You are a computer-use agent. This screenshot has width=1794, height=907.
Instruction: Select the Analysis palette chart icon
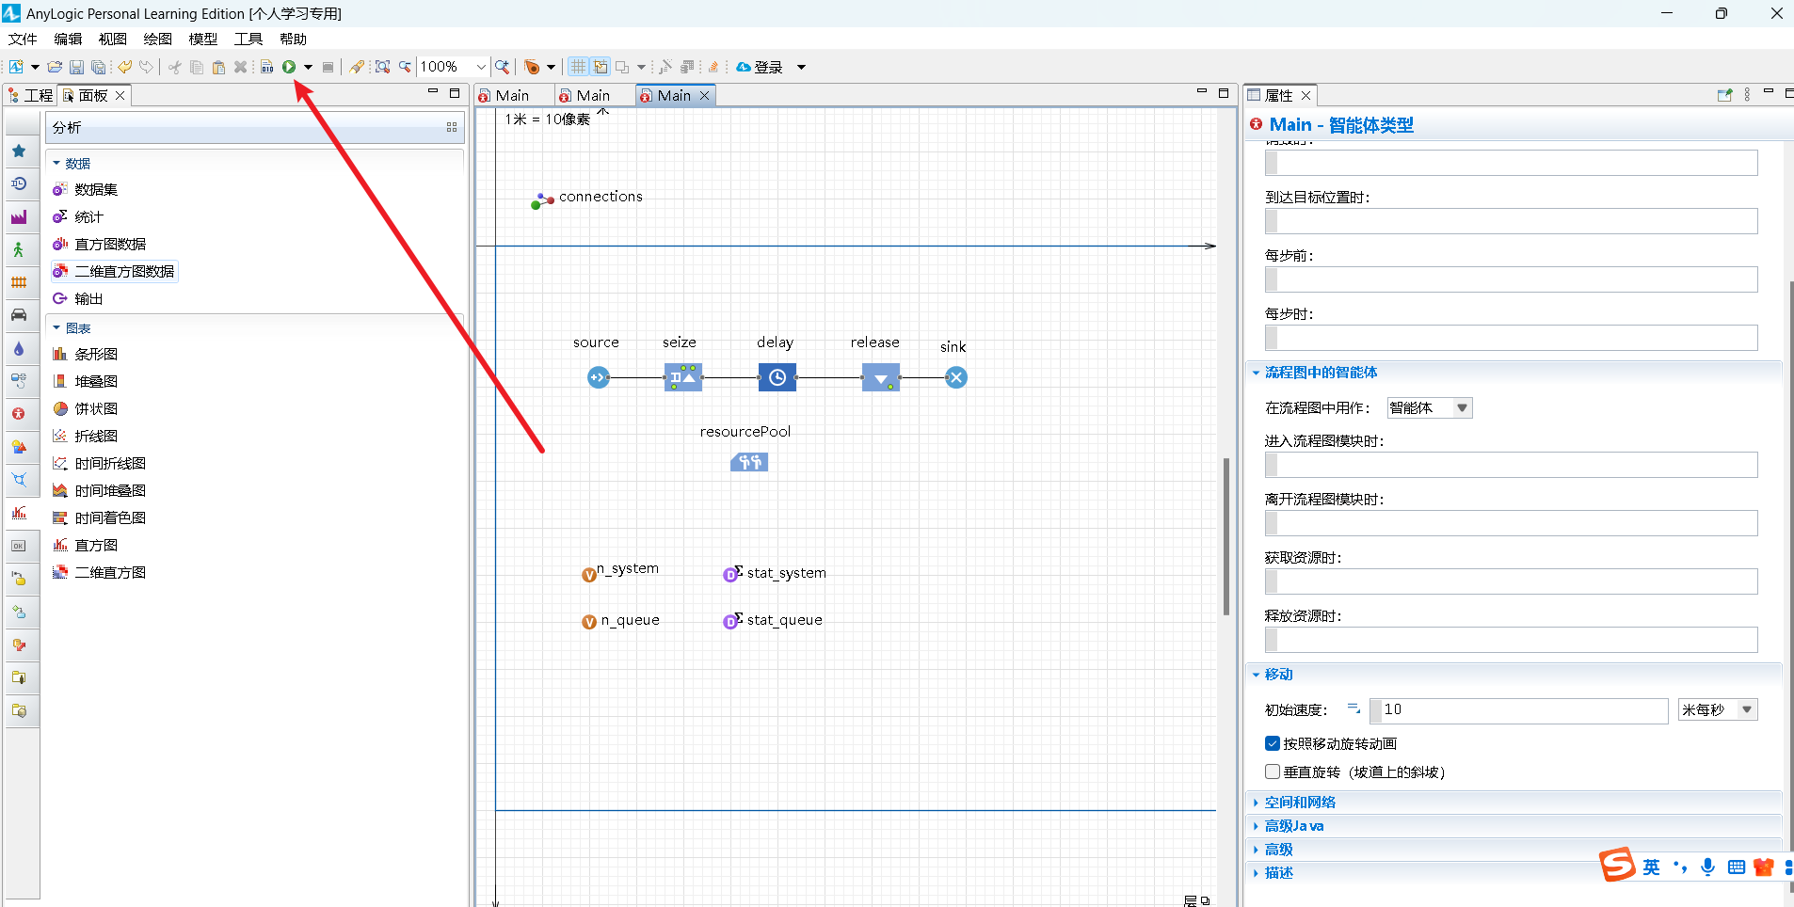pos(19,513)
